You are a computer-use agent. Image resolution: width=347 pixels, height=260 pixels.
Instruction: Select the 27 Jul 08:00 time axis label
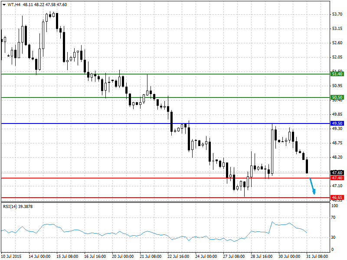click(x=234, y=256)
